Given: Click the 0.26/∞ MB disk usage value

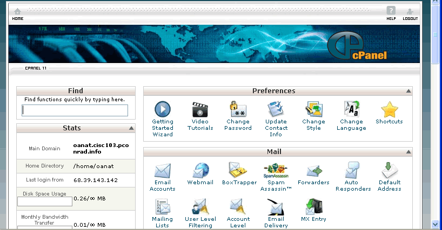Looking at the screenshot, I should (x=90, y=199).
